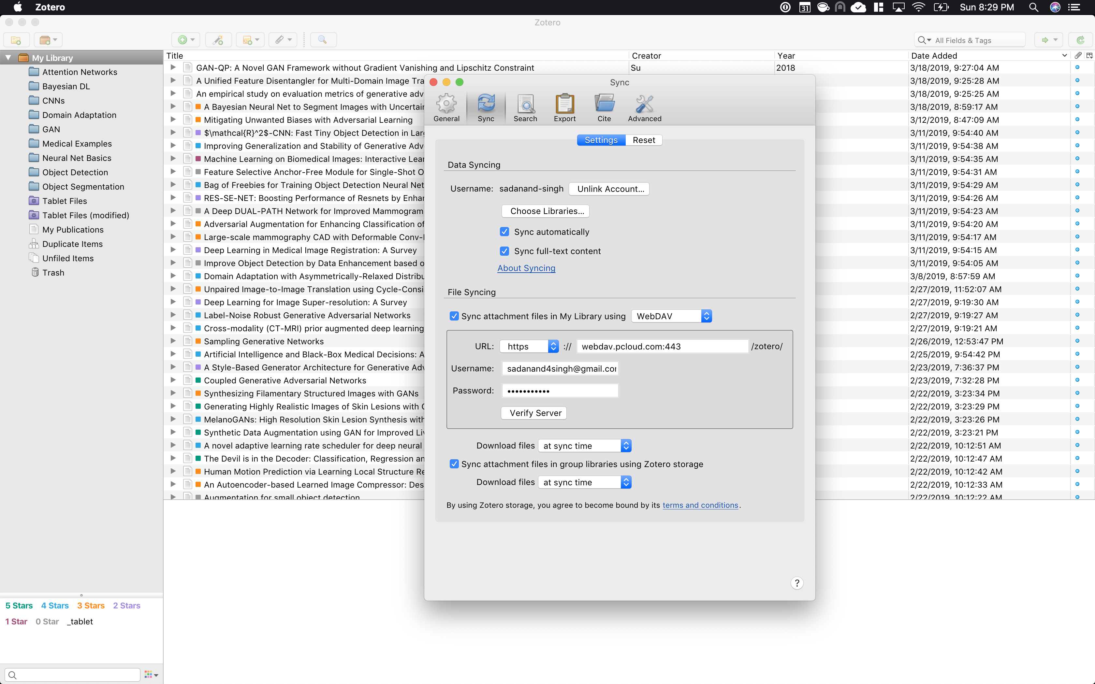Toggle Sync attachment files in My Library
This screenshot has width=1095, height=684.
point(454,316)
